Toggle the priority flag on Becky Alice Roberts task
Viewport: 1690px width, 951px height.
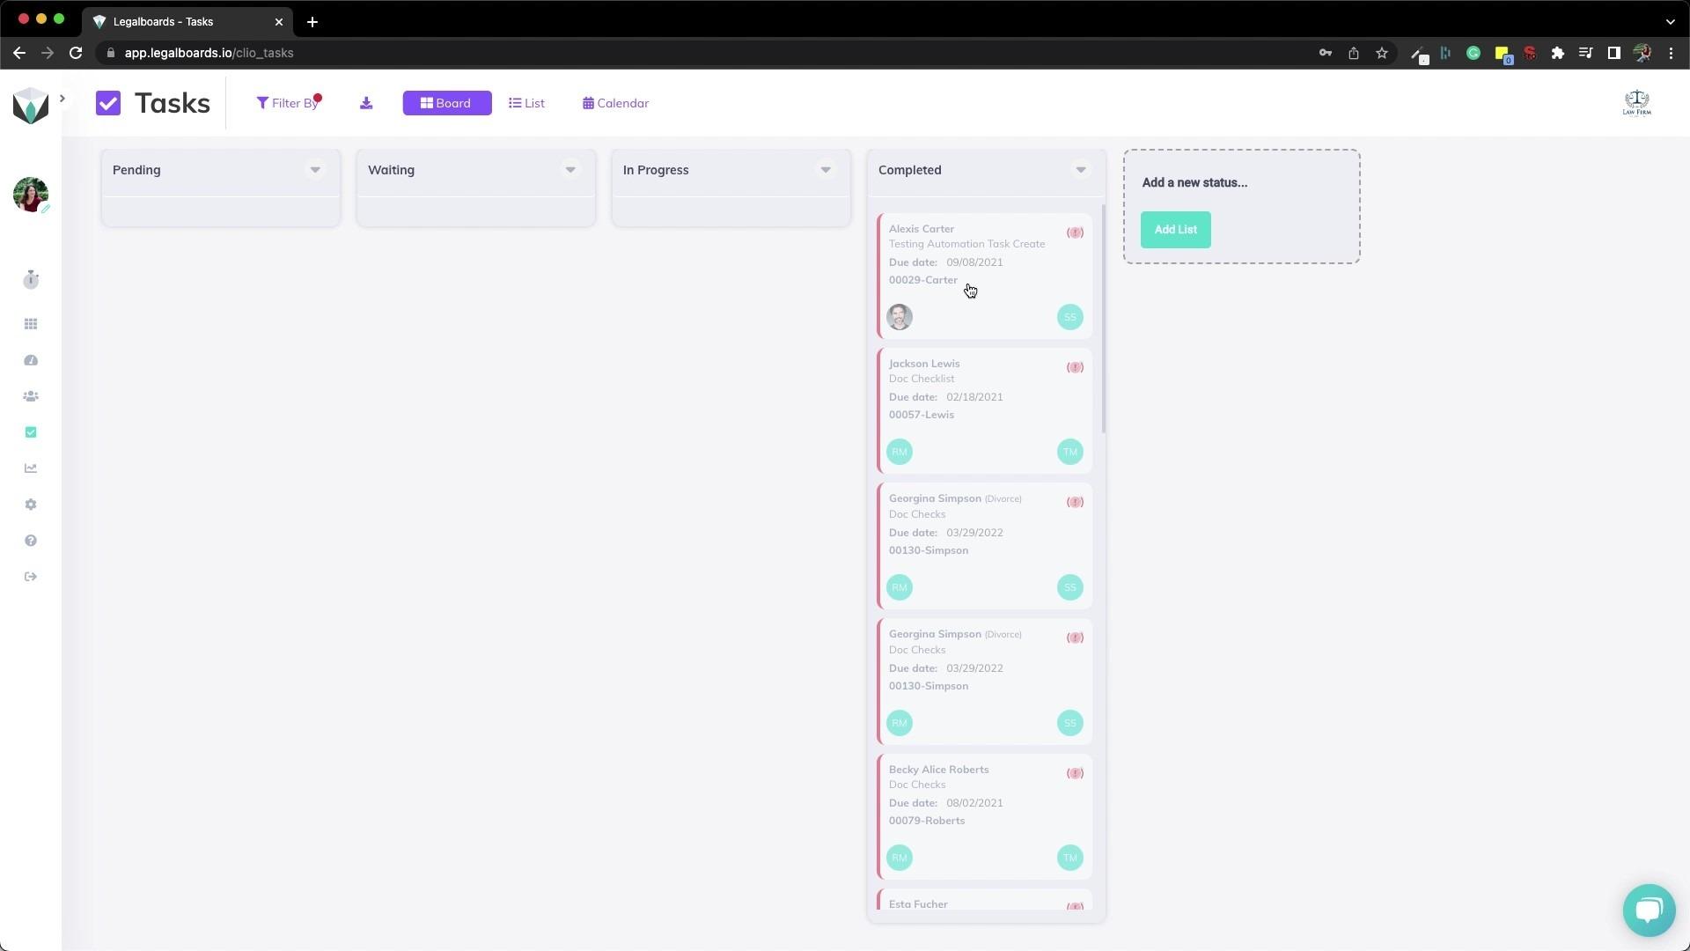click(1075, 773)
